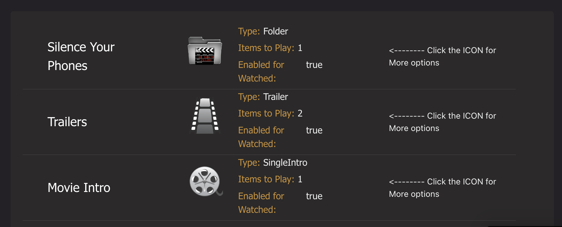Click the Movie Intro film reel icon
Viewport: 562px width, 227px height.
[x=205, y=181]
